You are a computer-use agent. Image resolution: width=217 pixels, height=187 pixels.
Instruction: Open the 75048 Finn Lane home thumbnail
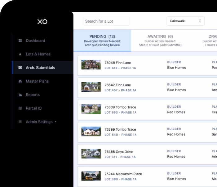(x=91, y=64)
